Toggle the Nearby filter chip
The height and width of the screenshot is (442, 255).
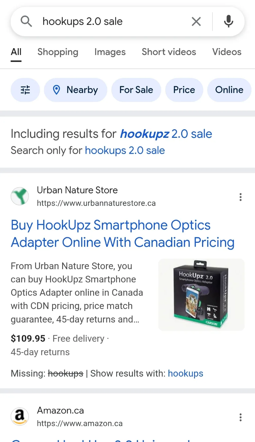[x=76, y=90]
